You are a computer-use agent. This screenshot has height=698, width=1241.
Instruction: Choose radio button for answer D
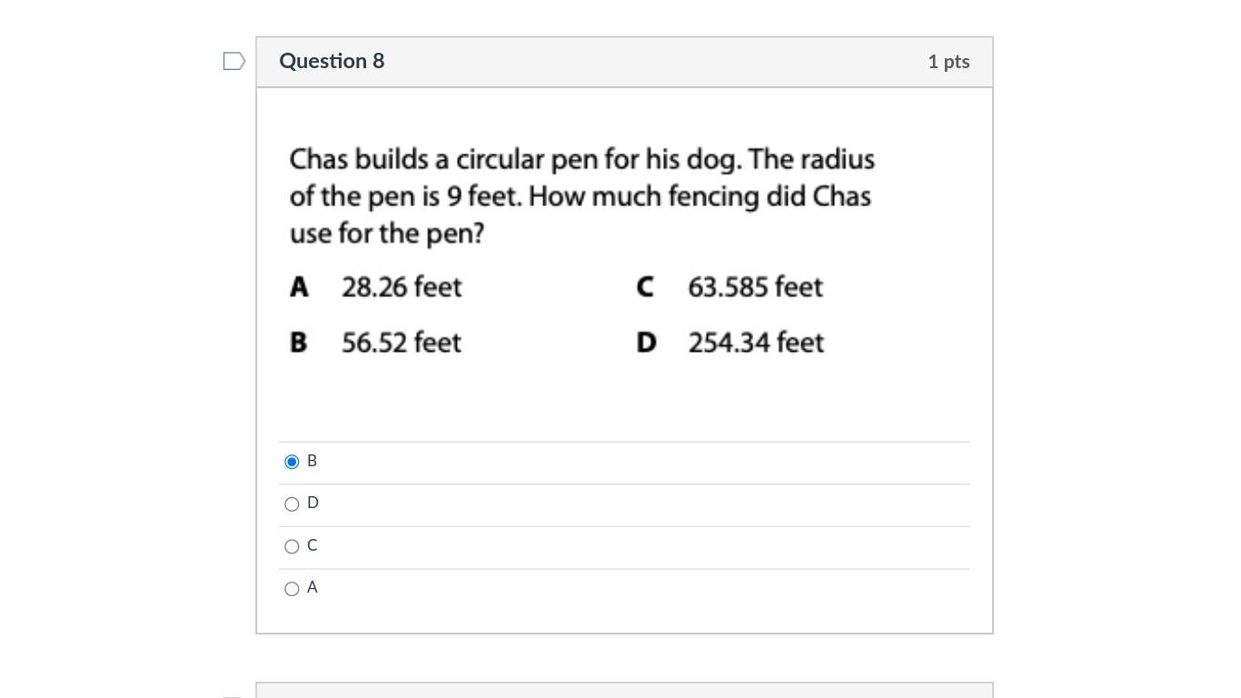pos(292,504)
